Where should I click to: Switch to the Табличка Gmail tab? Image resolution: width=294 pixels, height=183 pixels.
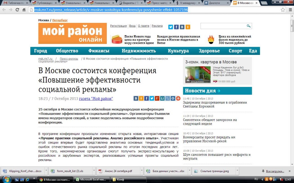(x=16, y=3)
